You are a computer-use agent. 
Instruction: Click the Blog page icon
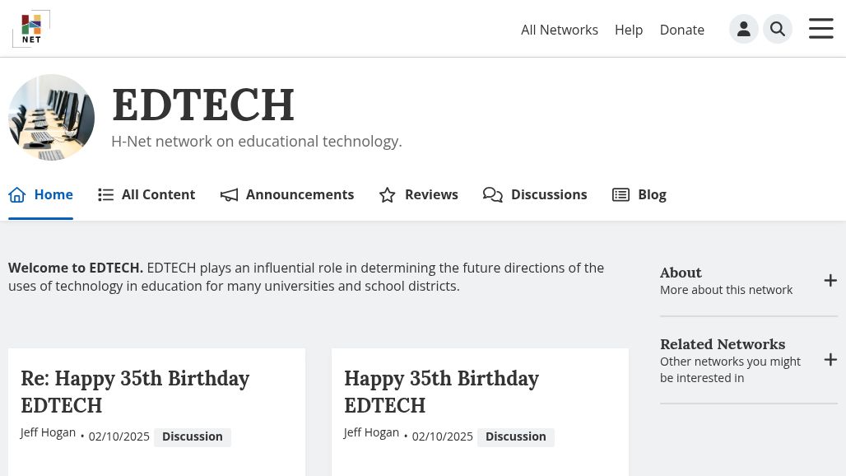tap(621, 195)
